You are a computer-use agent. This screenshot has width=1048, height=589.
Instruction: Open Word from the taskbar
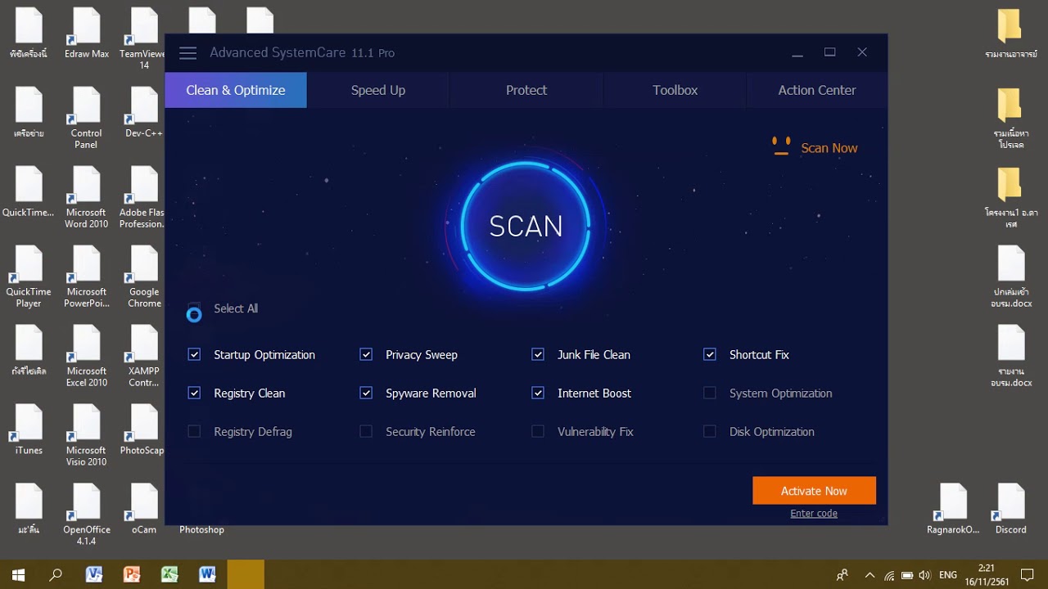pyautogui.click(x=207, y=574)
